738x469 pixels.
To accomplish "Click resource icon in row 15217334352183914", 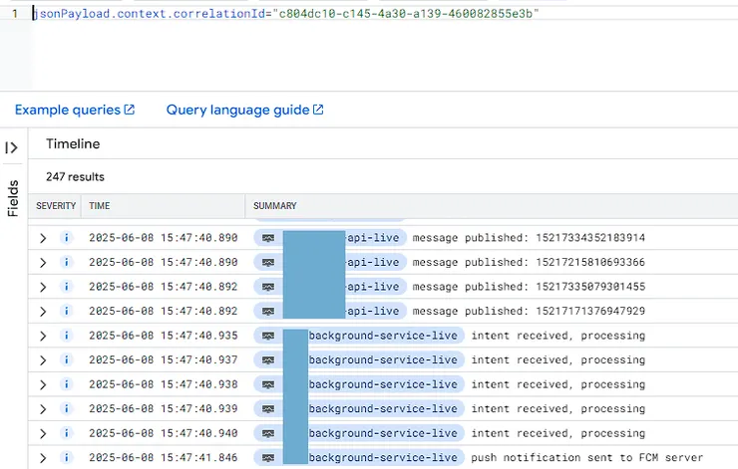I will point(268,238).
